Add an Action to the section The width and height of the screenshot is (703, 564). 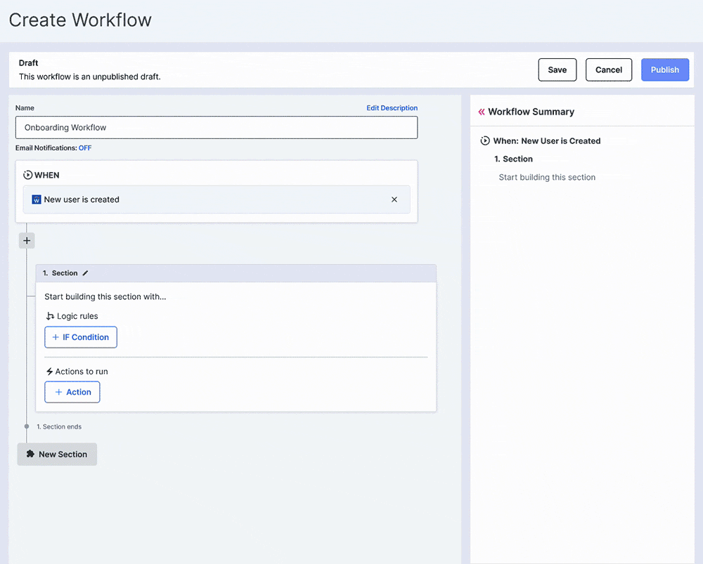pyautogui.click(x=72, y=392)
